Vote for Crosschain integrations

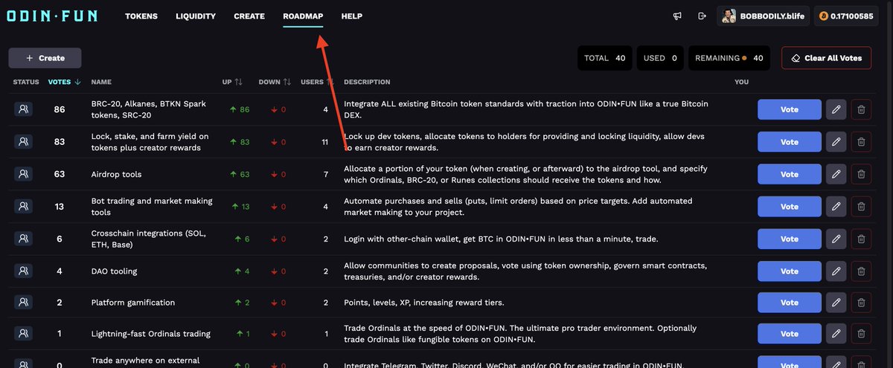click(x=790, y=239)
